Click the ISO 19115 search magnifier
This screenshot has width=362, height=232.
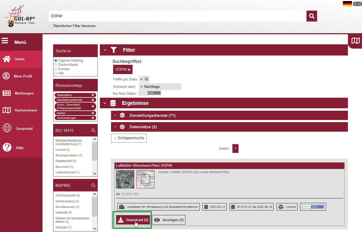click(x=93, y=130)
